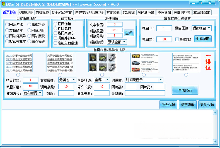Click the [论文] prefixed list layout thumbnail
220x148 pixels.
pyautogui.click(x=19, y=62)
